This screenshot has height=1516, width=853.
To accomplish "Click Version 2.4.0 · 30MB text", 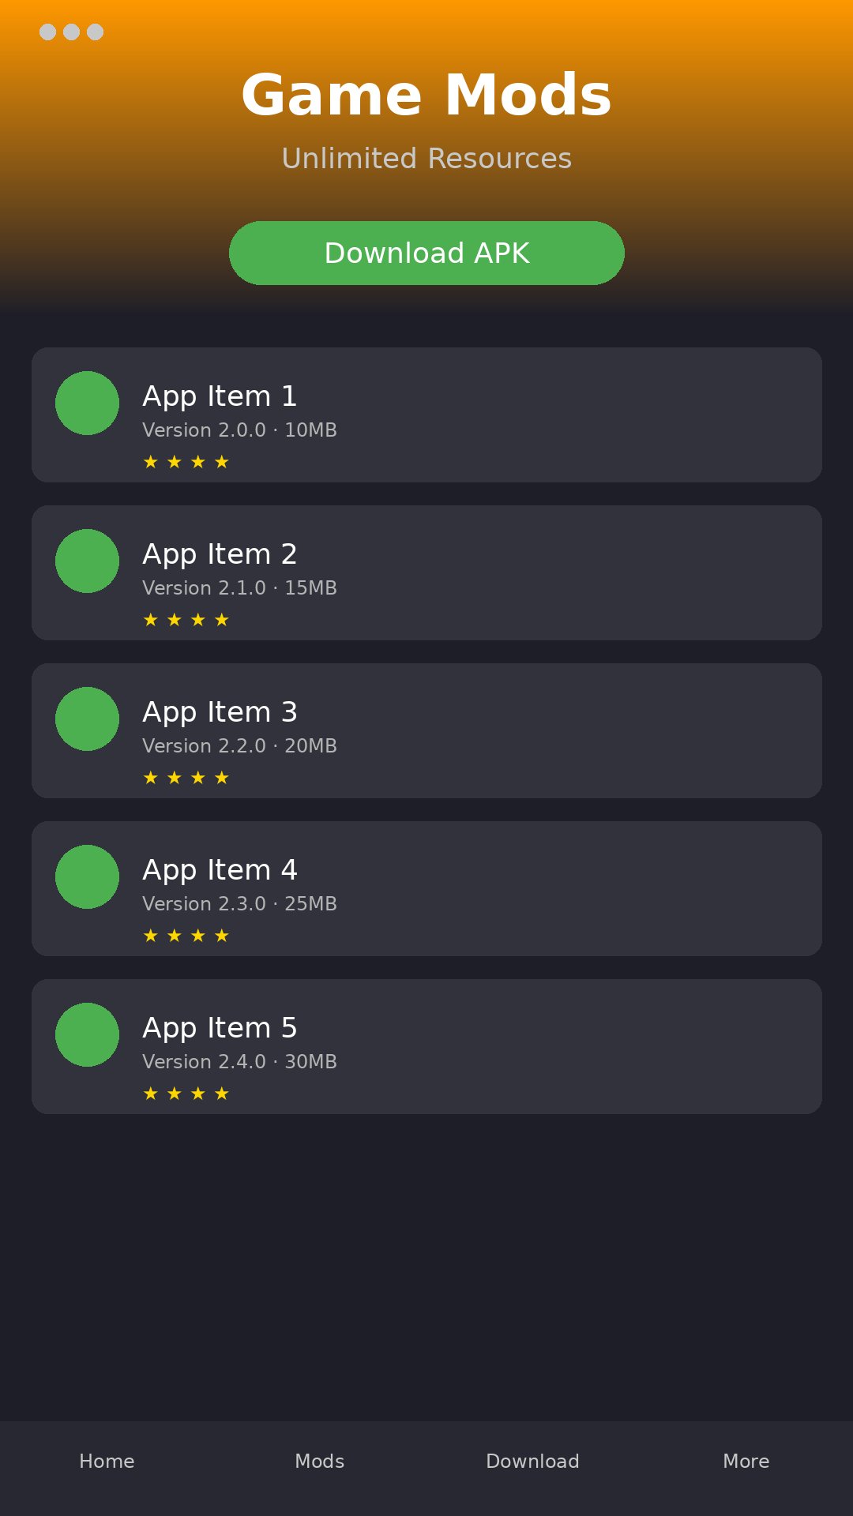I will click(x=239, y=1062).
